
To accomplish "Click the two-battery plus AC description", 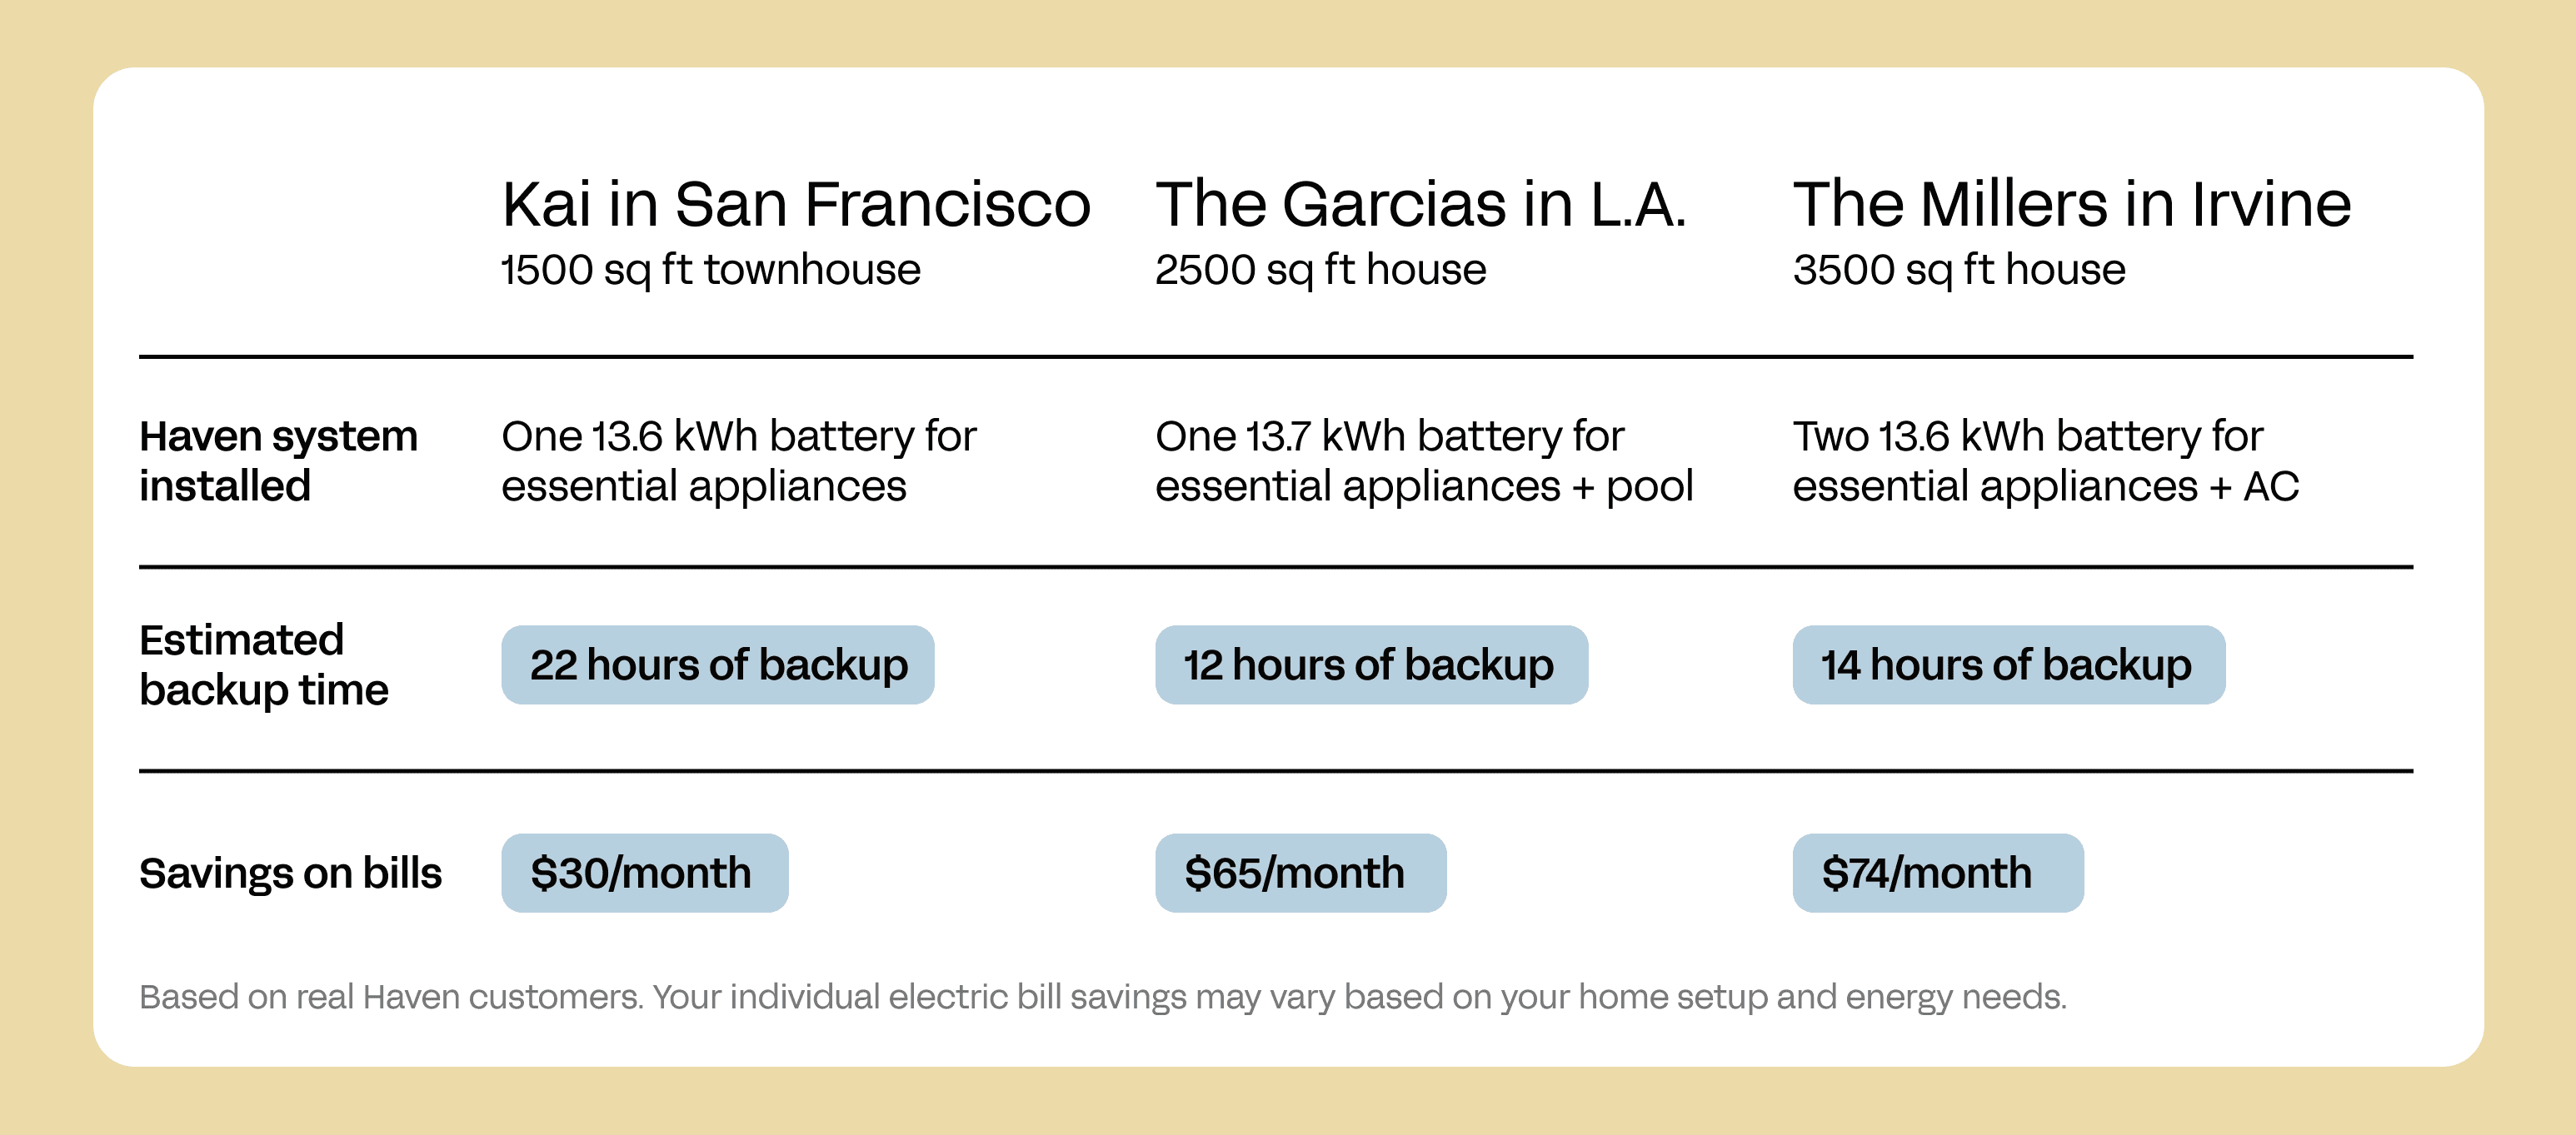I will pyautogui.click(x=2045, y=460).
